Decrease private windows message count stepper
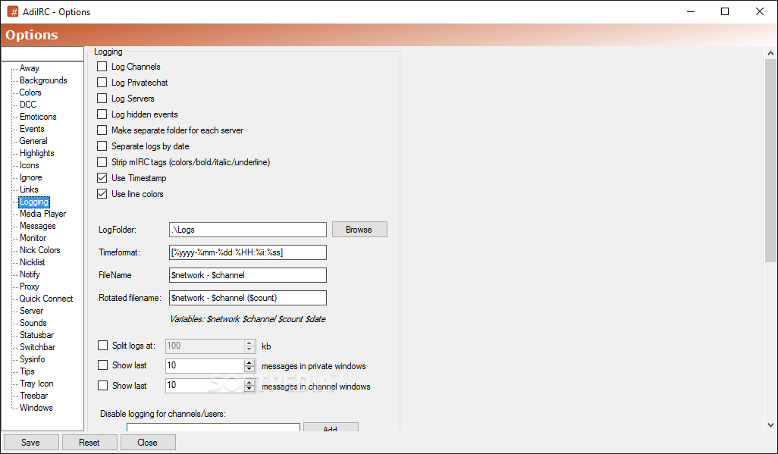The image size is (778, 454). 249,369
